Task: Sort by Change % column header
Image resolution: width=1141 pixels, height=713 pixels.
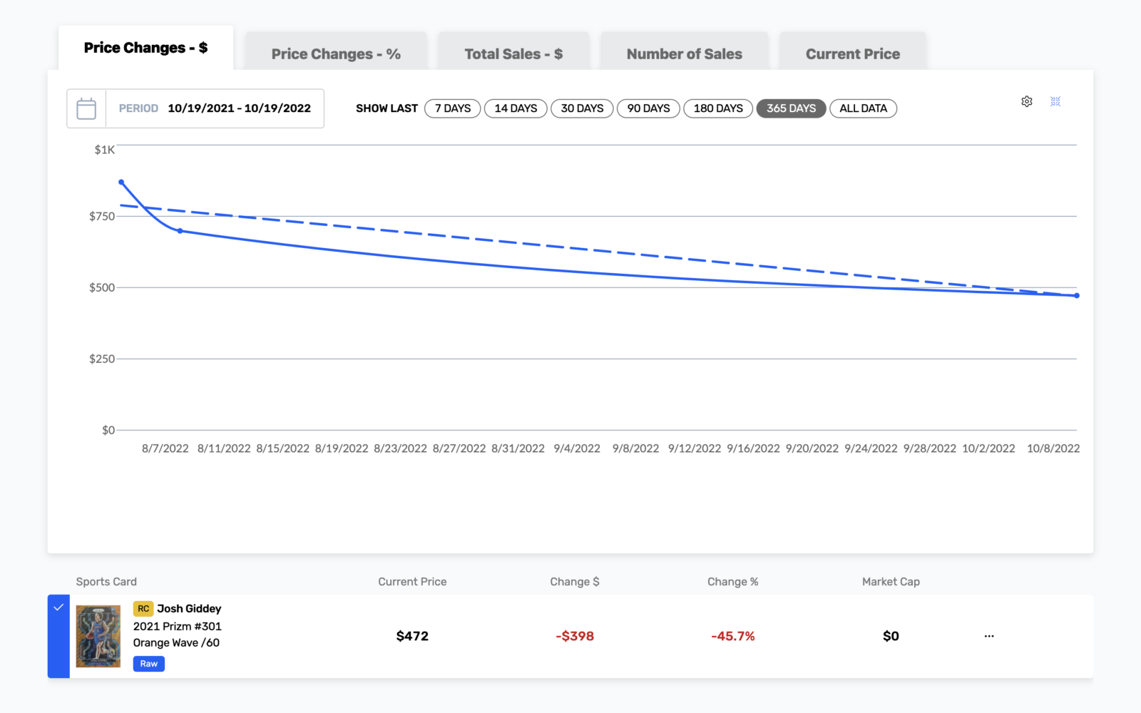Action: (x=732, y=582)
